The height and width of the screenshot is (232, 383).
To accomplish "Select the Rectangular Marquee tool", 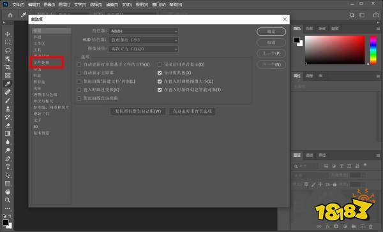I will (8, 42).
